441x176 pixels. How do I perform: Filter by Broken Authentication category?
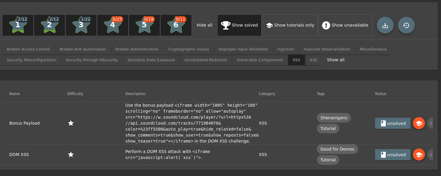pyautogui.click(x=137, y=49)
